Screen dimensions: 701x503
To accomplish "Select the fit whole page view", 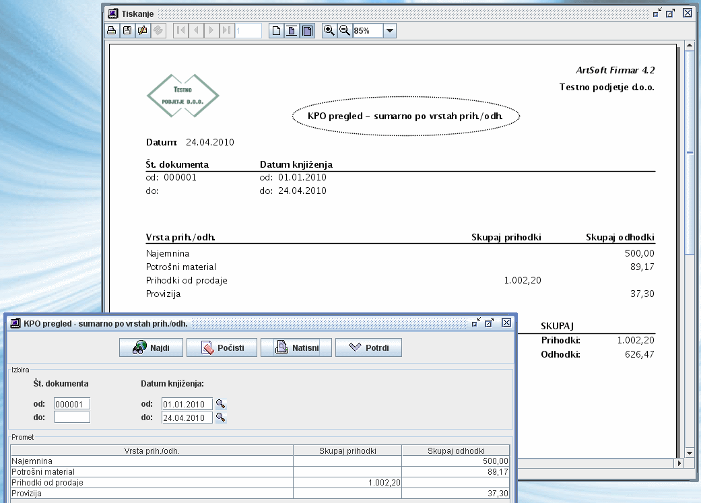I will pyautogui.click(x=307, y=30).
